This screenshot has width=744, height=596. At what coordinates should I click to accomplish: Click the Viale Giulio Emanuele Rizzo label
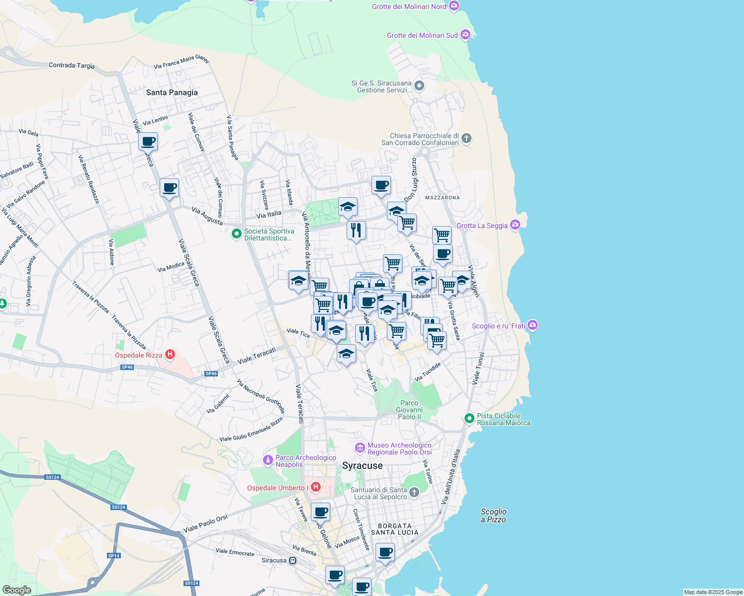click(x=251, y=429)
